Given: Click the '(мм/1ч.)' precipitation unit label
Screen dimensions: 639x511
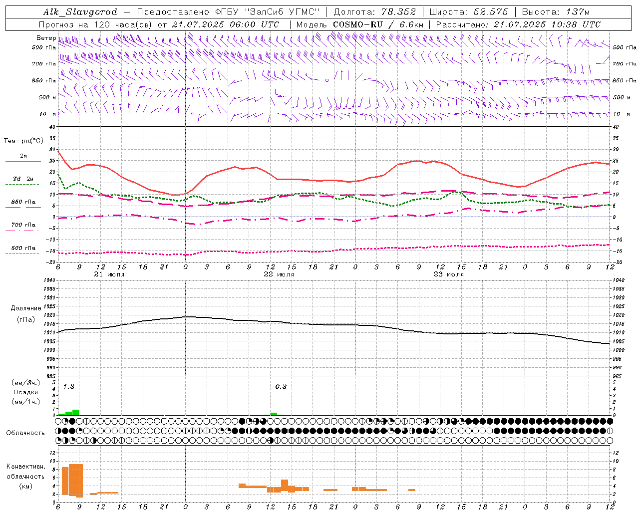Looking at the screenshot, I should pos(25,402).
